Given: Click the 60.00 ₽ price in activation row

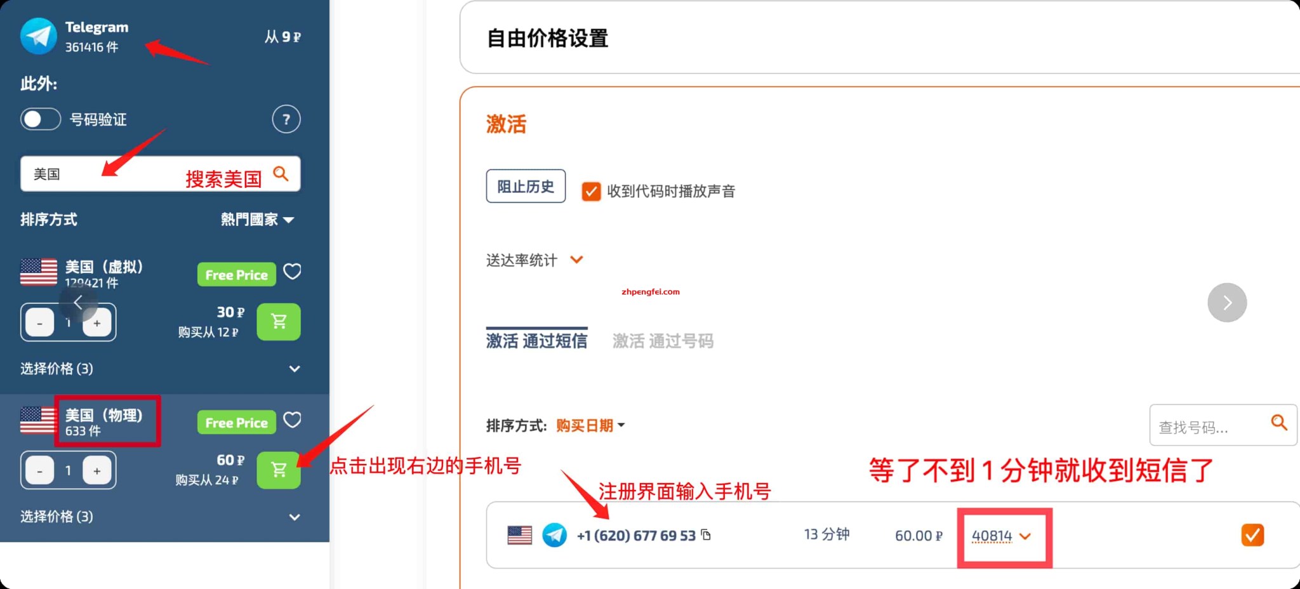Looking at the screenshot, I should [919, 536].
